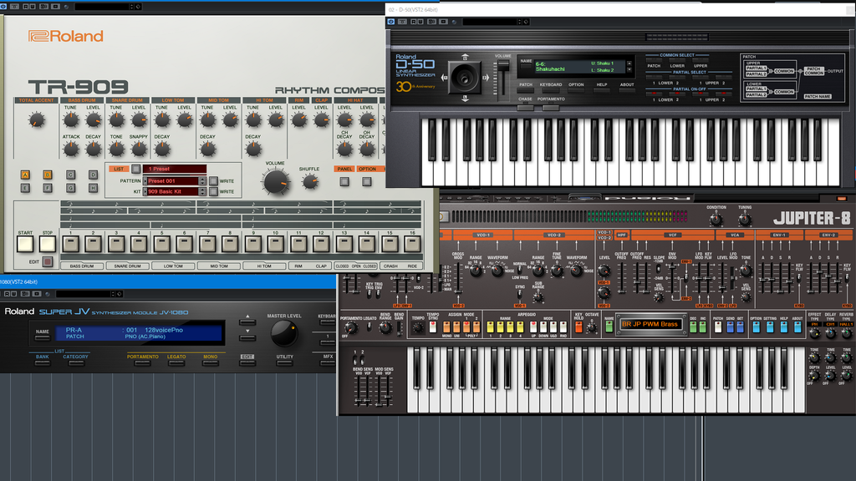
Task: Click the Jupiter-8 green NAME button
Action: point(609,327)
